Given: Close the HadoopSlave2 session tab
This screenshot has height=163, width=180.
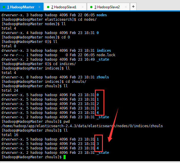Looking at the screenshot, I should point(126,7).
